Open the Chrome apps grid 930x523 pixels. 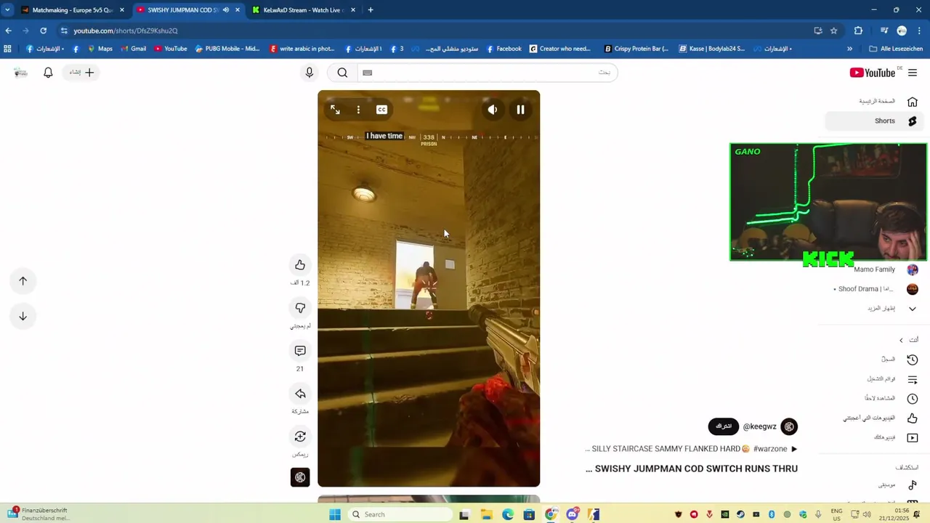pyautogui.click(x=7, y=49)
